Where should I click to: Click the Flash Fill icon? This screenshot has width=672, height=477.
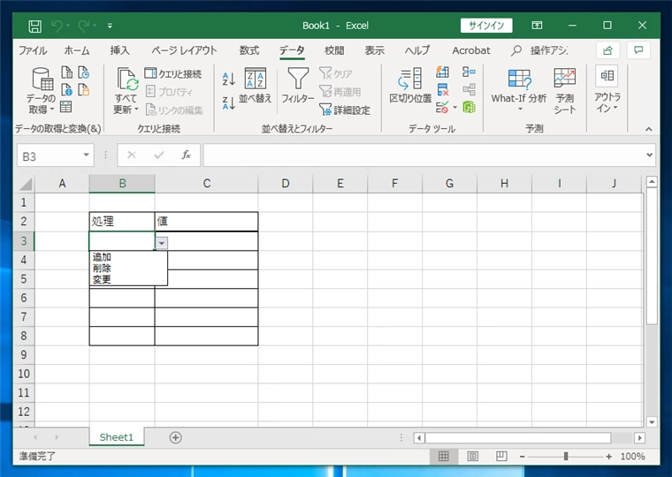pyautogui.click(x=442, y=72)
